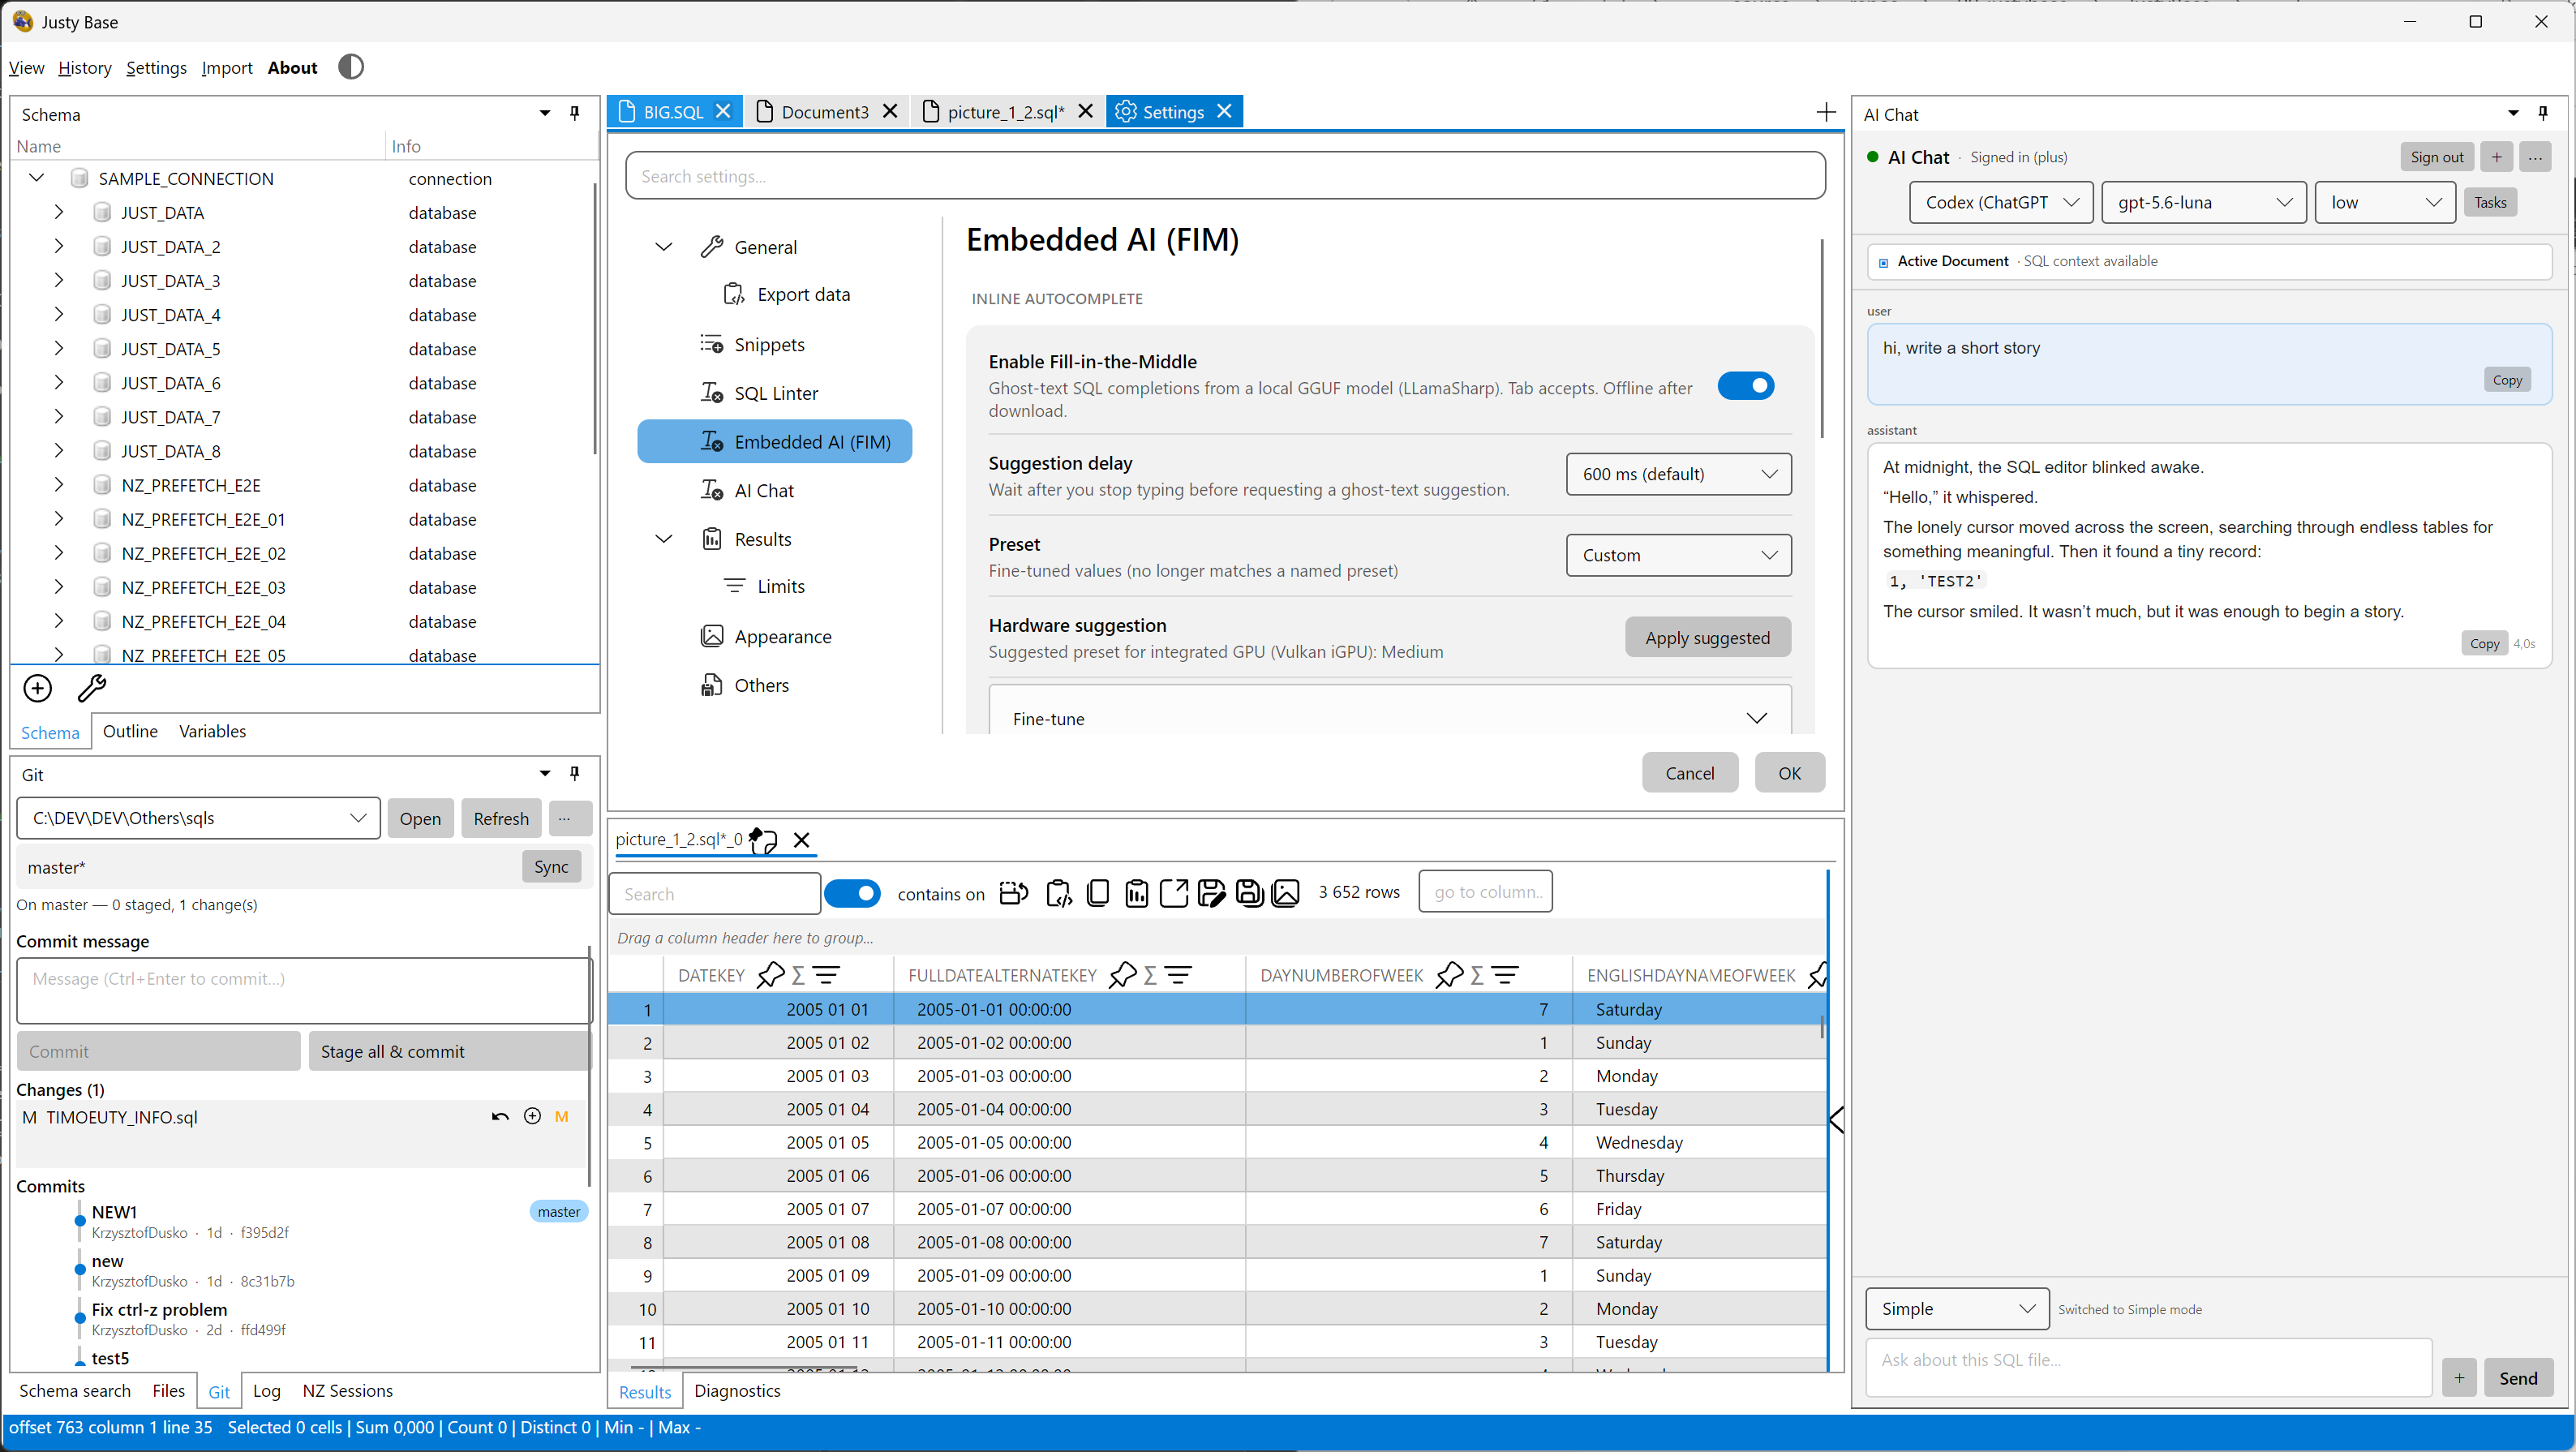2576x1452 pixels.
Task: Open the filter icon on FULLDATEALTERNATEKEY column
Action: tap(1179, 975)
